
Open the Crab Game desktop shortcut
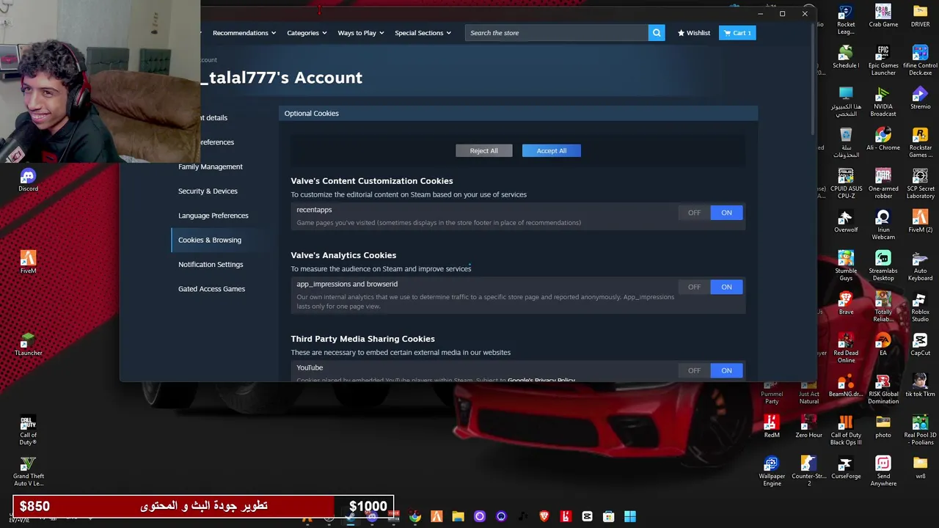(883, 16)
